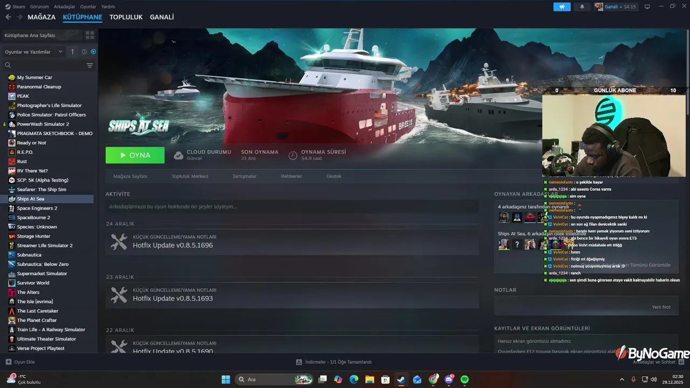Open the GANALİ profile tab

coord(162,17)
